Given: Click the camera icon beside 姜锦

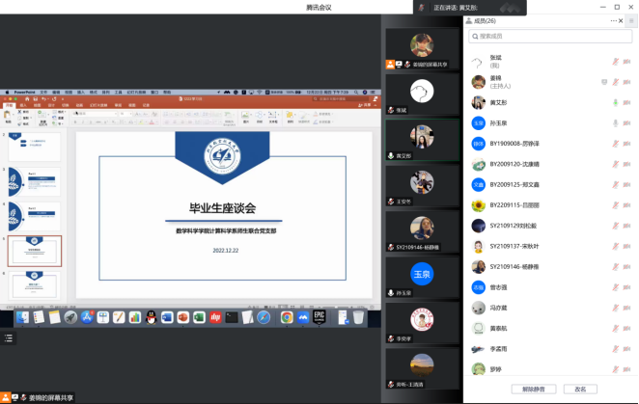Looking at the screenshot, I should [x=628, y=82].
